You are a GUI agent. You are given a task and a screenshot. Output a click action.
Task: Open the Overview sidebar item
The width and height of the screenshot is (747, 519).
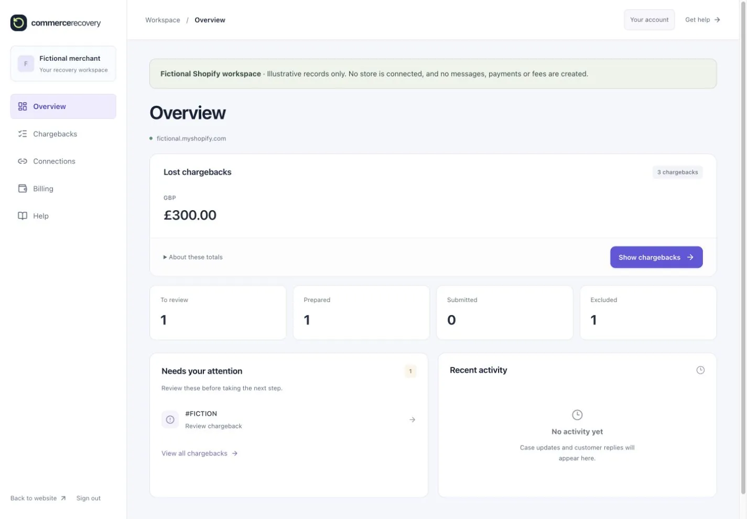pos(63,106)
